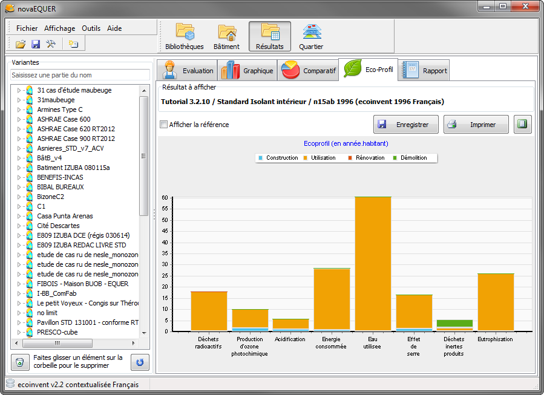This screenshot has height=395, width=544.
Task: Click the Imprimer button
Action: coord(476,124)
